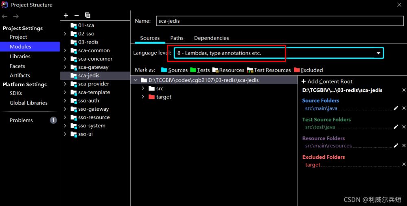The image size is (407, 206).
Task: Click the target excluded folder link
Action: [x=313, y=165]
